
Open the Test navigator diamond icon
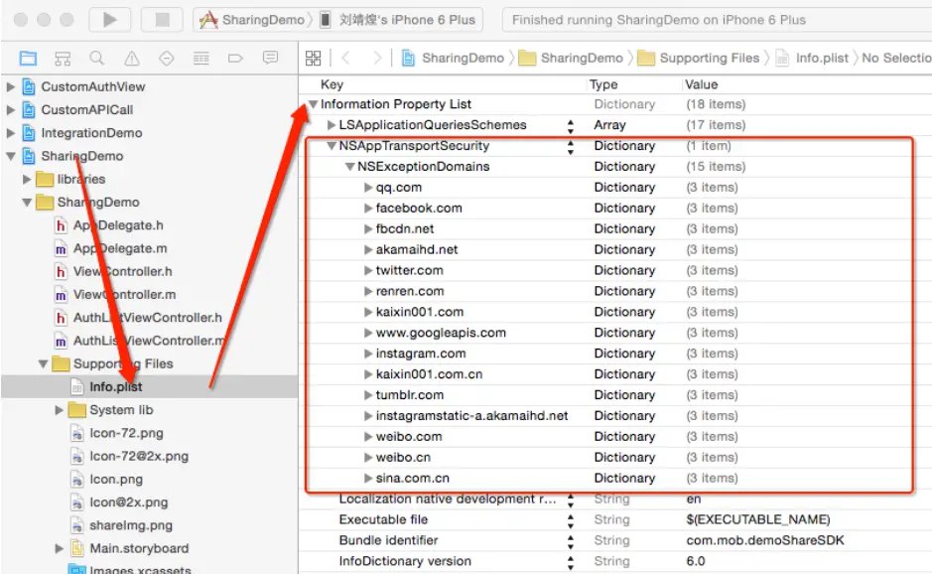tap(167, 58)
